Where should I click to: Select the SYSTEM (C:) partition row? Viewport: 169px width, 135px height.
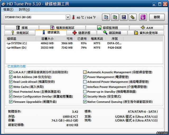[x=84, y=44]
